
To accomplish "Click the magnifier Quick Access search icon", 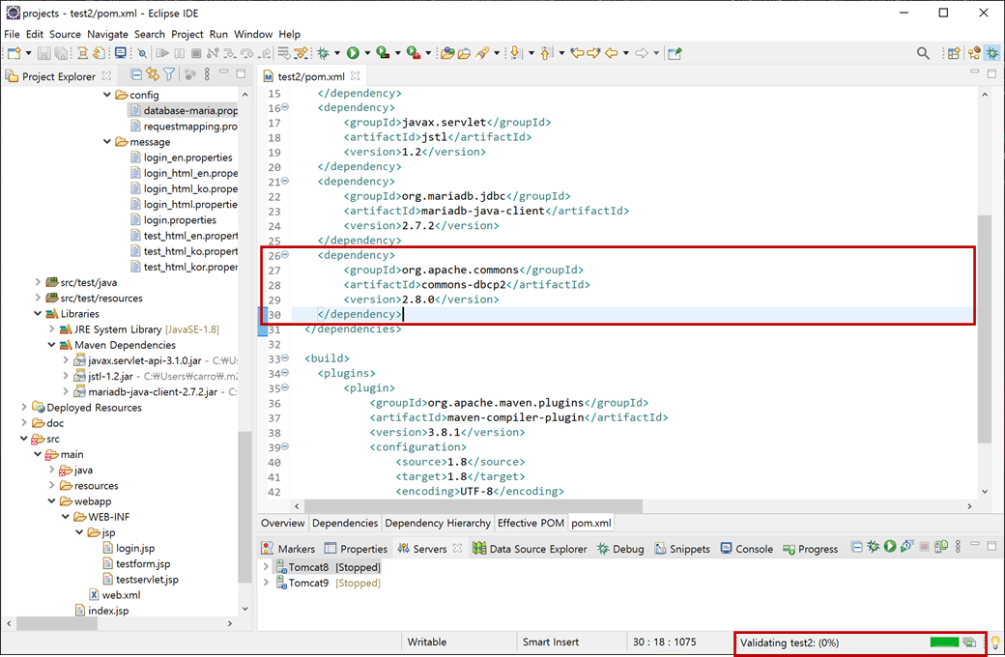I will [x=923, y=54].
